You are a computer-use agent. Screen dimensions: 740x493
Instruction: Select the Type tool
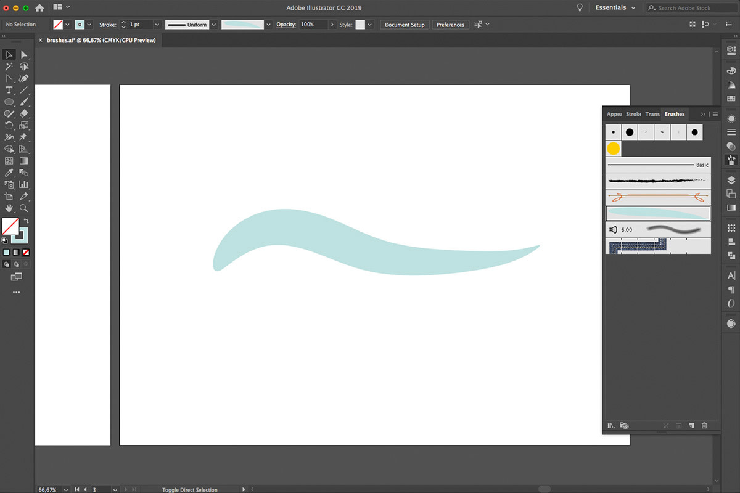(9, 90)
